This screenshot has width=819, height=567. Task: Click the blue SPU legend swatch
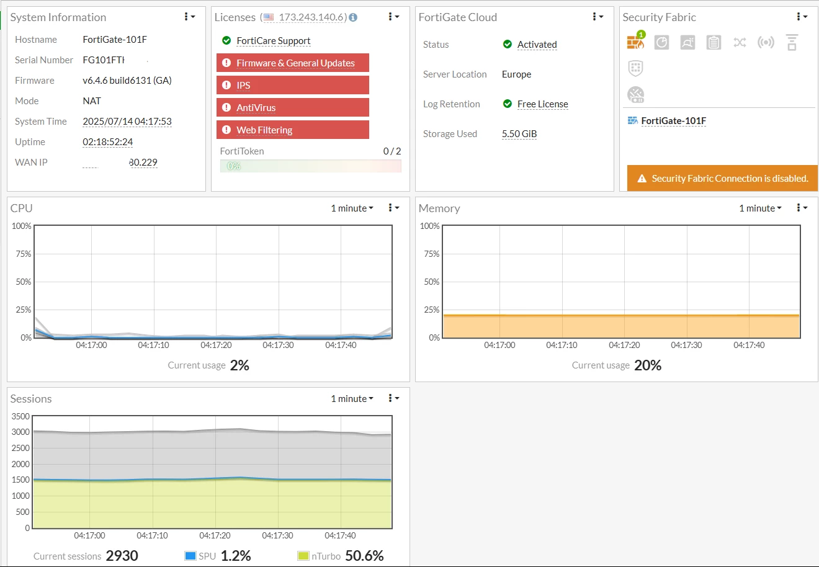pyautogui.click(x=190, y=556)
